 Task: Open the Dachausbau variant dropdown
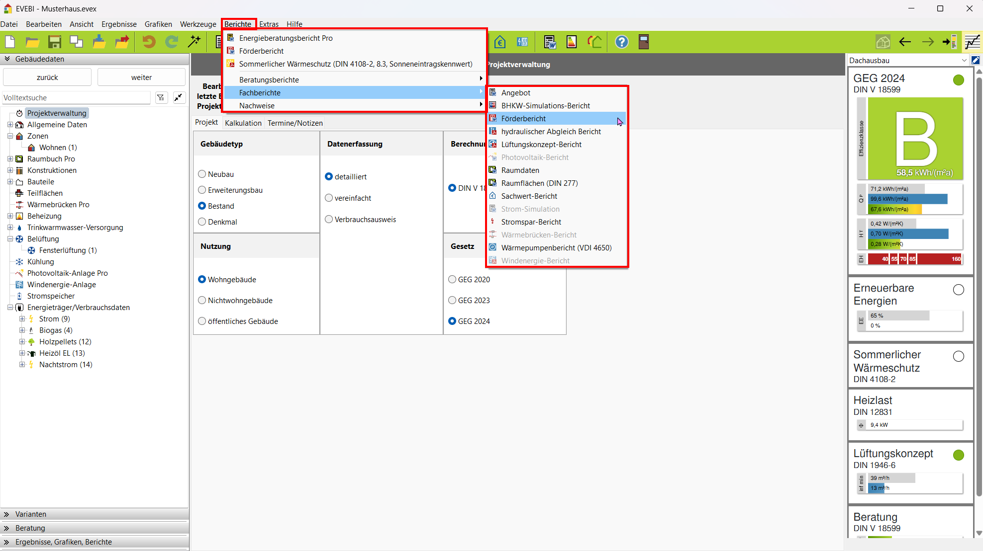(x=964, y=60)
